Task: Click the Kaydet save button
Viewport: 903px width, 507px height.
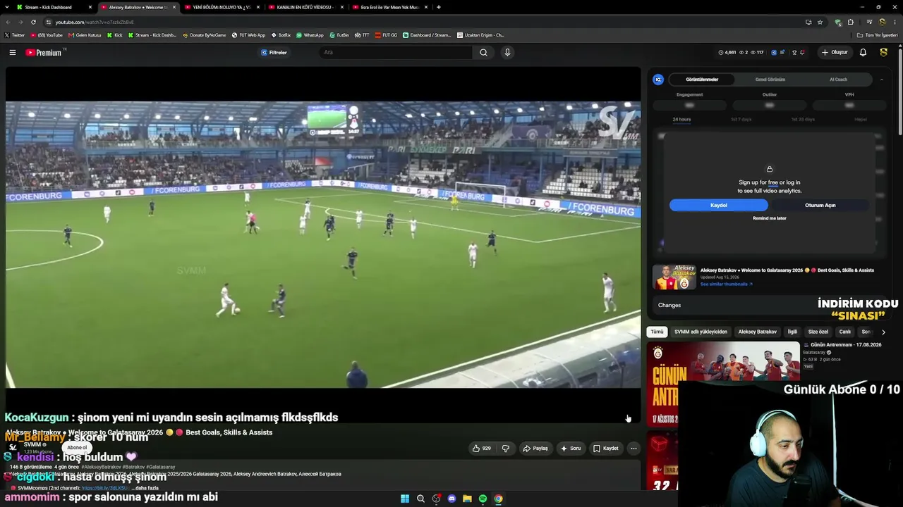Action: [606, 449]
